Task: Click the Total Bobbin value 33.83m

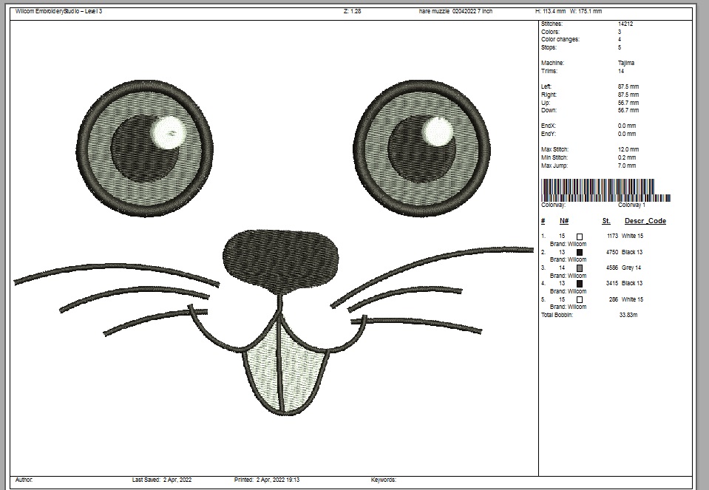Action: coord(628,316)
